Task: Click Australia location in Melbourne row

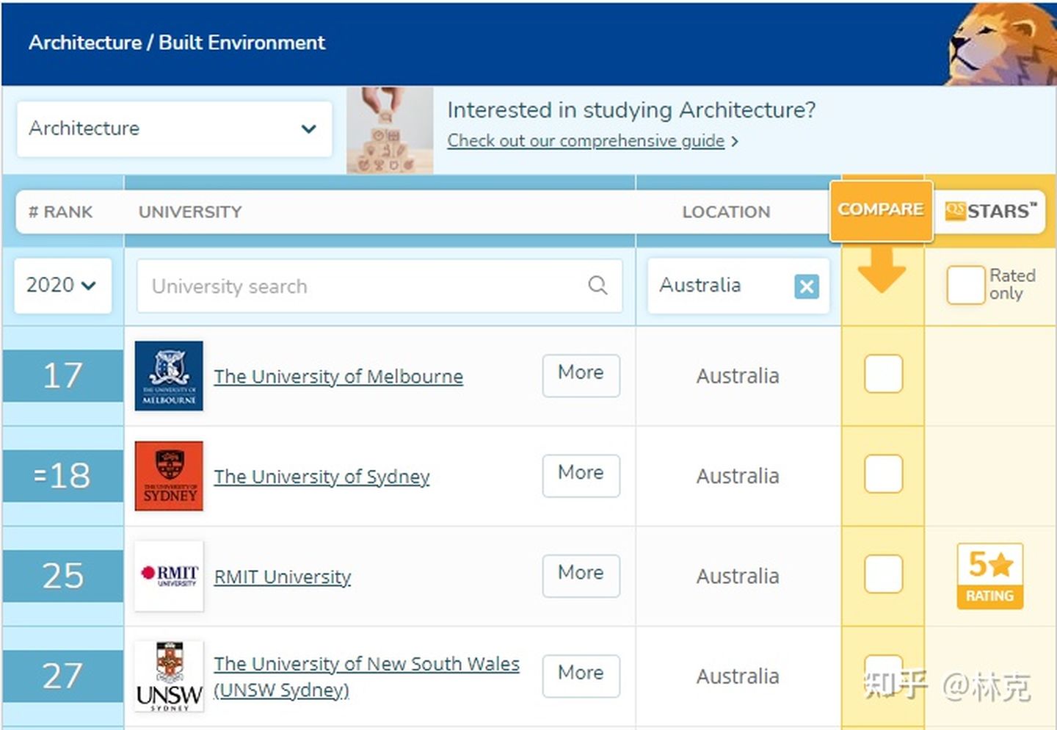Action: [738, 376]
